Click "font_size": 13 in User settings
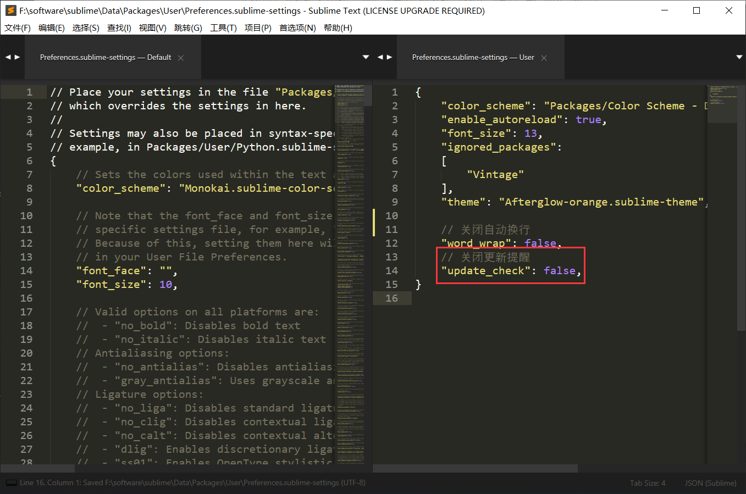The height and width of the screenshot is (494, 746). click(x=492, y=134)
